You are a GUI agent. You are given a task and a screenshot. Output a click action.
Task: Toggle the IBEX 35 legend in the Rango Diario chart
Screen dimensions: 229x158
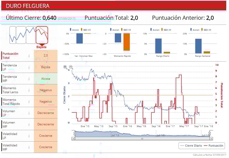(166, 30)
